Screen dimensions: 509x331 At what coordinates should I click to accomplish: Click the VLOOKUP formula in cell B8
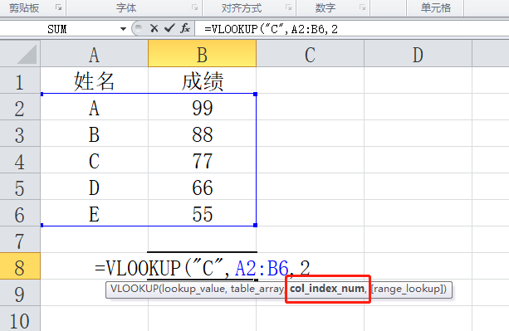click(x=203, y=267)
